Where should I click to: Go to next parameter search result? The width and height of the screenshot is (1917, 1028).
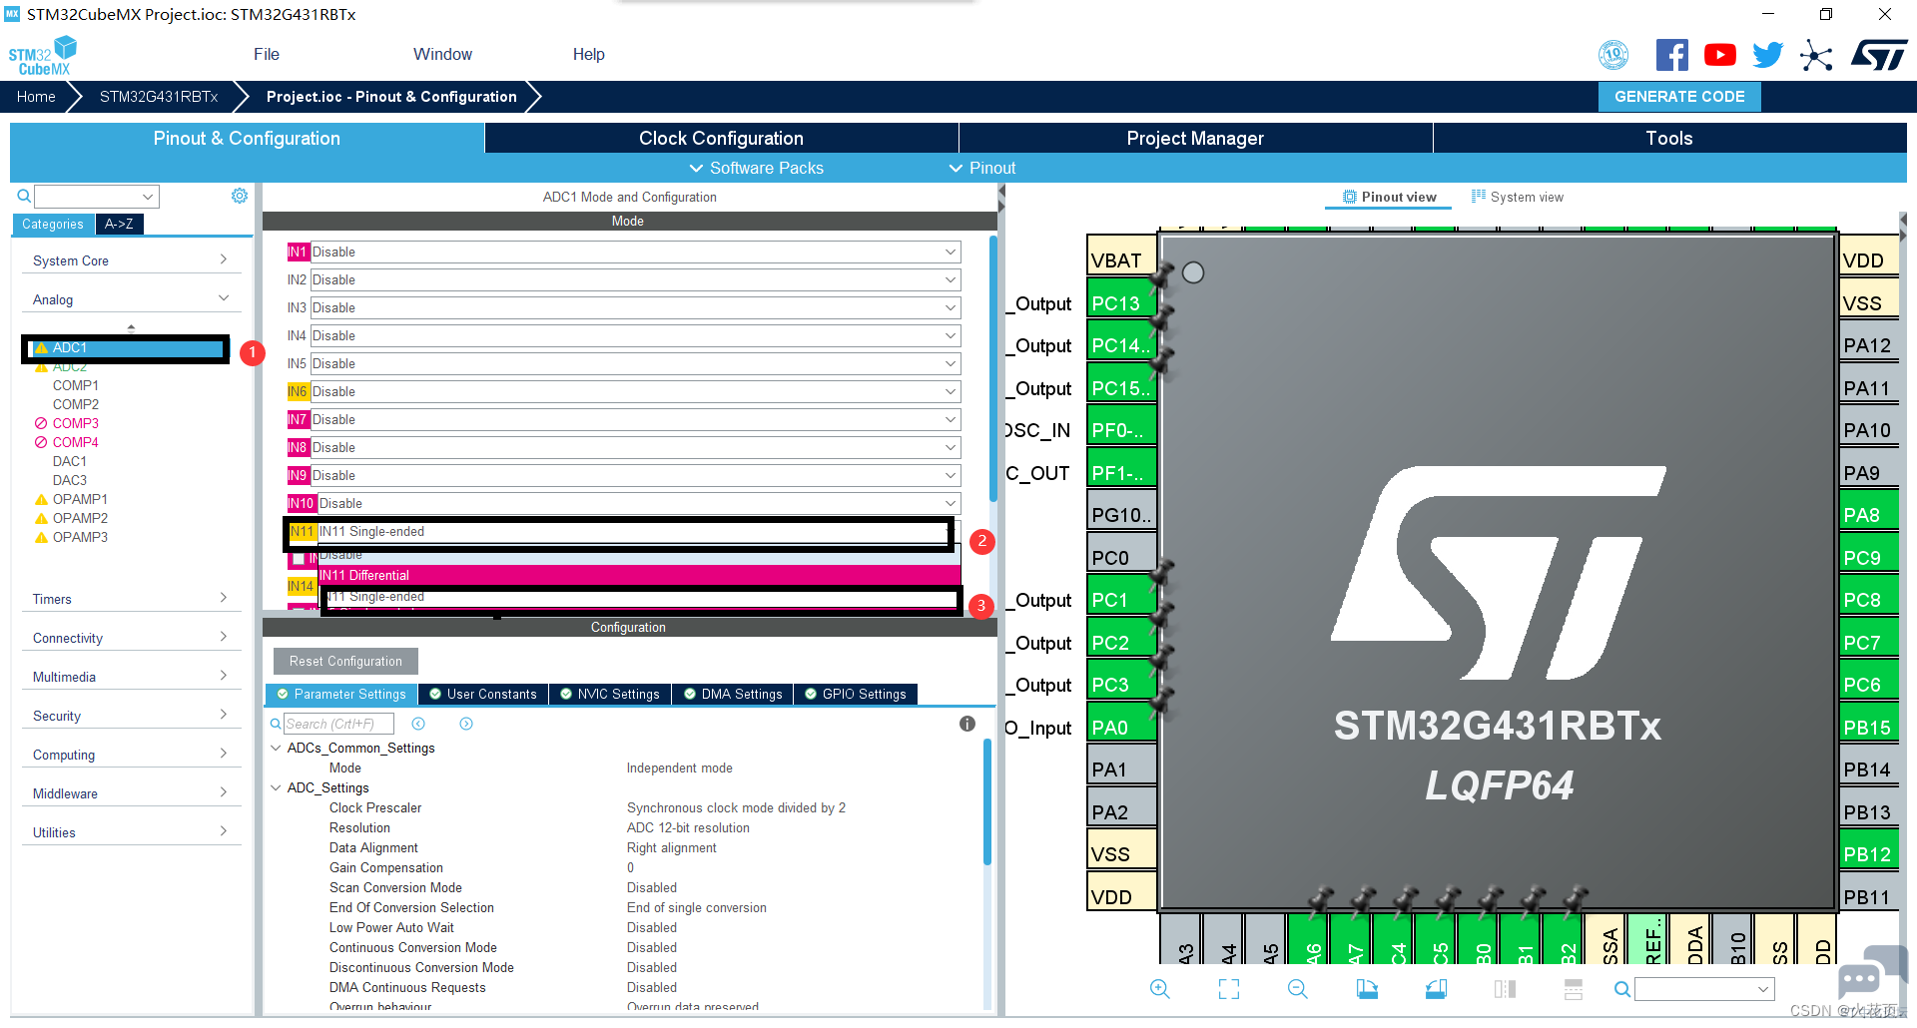pos(466,724)
